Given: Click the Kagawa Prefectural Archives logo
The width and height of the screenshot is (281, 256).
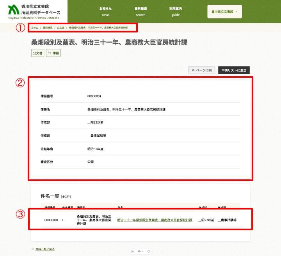Looking at the screenshot, I should click(x=34, y=12).
